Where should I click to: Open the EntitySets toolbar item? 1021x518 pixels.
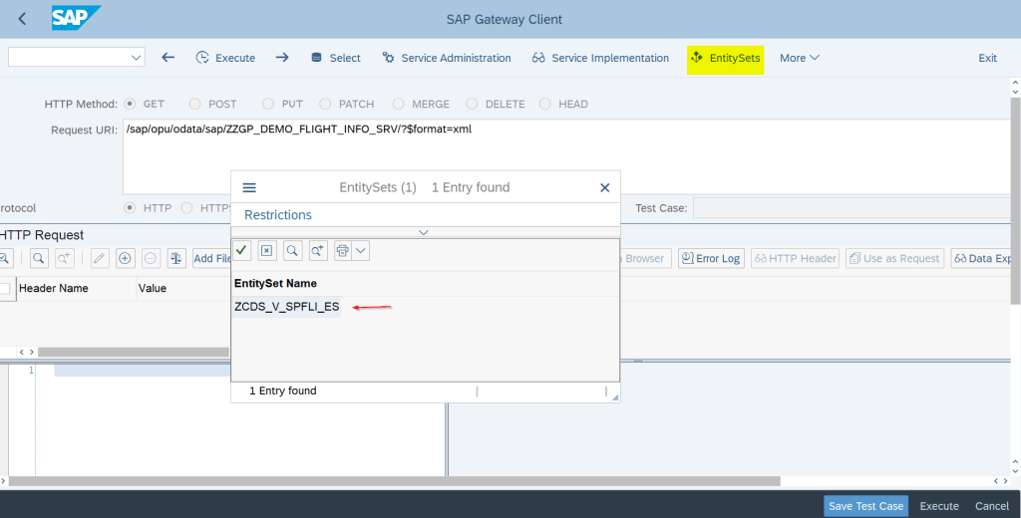click(x=725, y=58)
